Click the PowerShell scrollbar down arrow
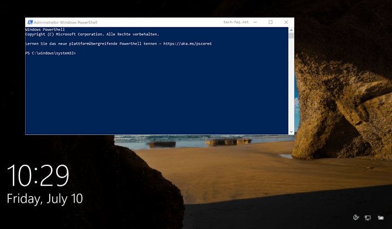The image size is (392, 229). (x=291, y=131)
